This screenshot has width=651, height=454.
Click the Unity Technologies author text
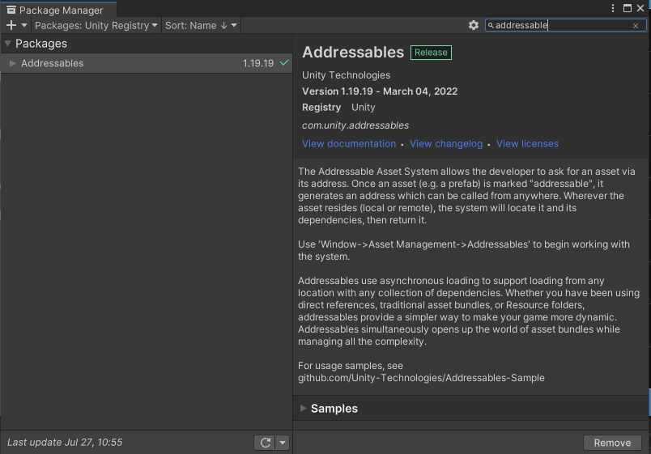346,75
